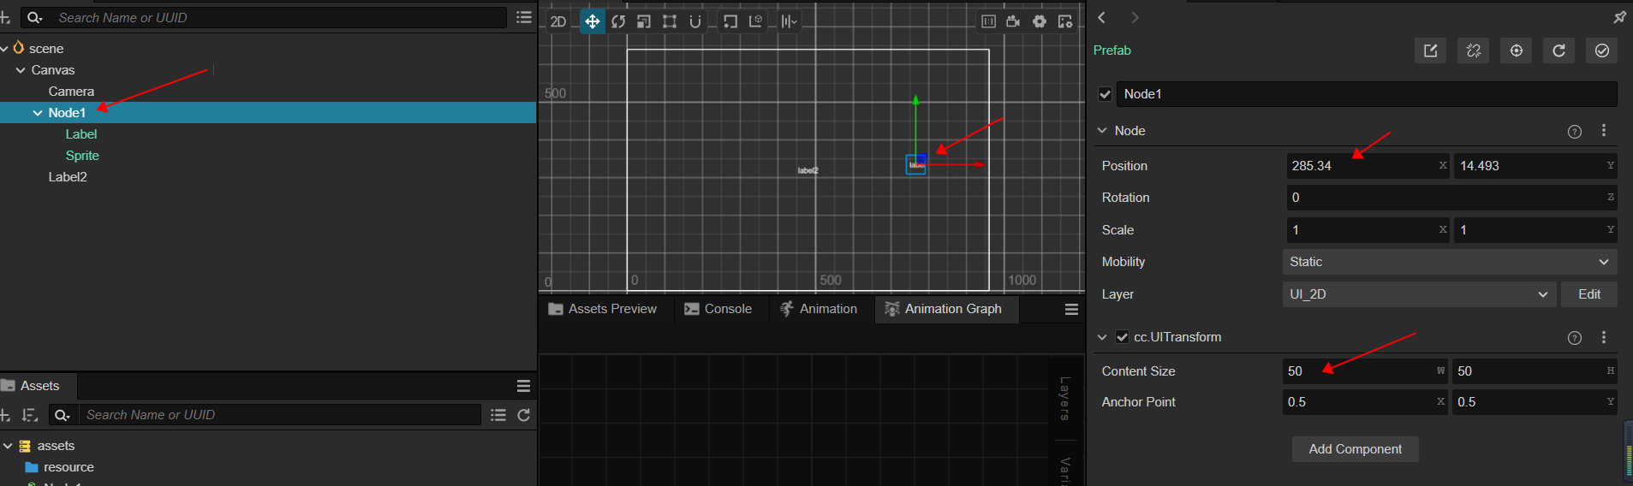
Task: Open scene camera settings icon
Action: point(1014,21)
